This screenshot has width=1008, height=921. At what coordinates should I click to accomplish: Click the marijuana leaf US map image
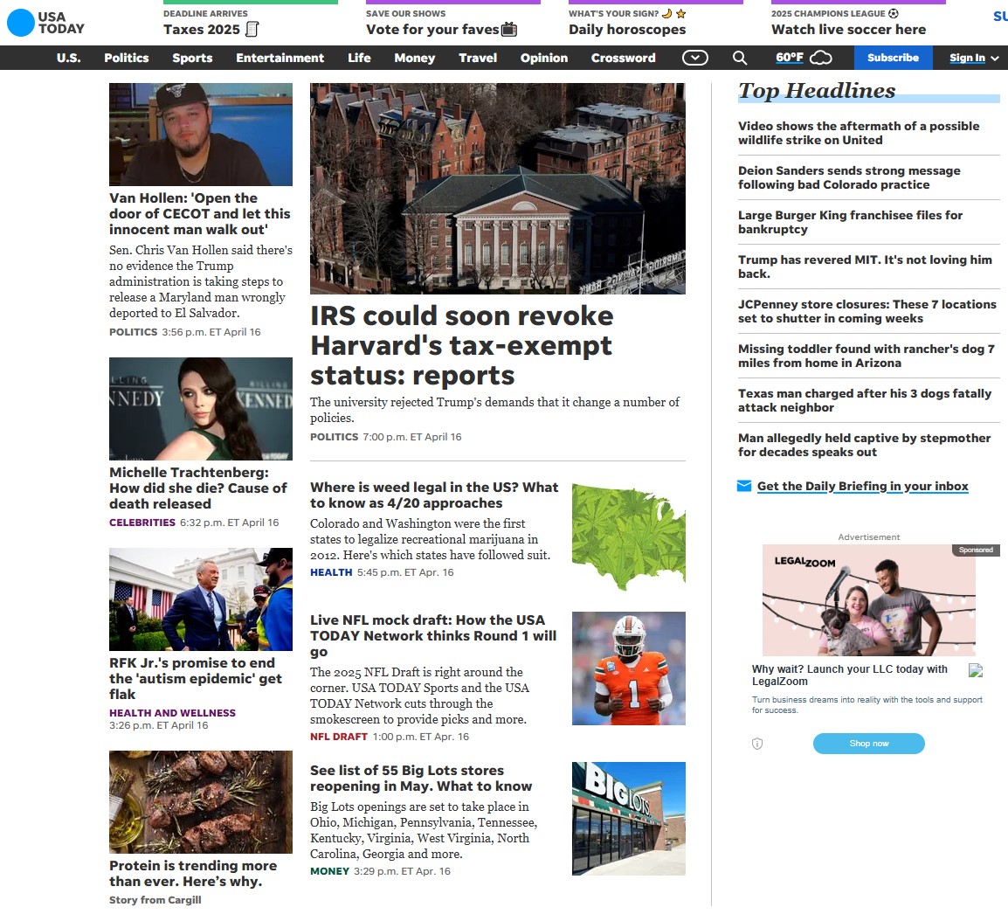pos(629,537)
